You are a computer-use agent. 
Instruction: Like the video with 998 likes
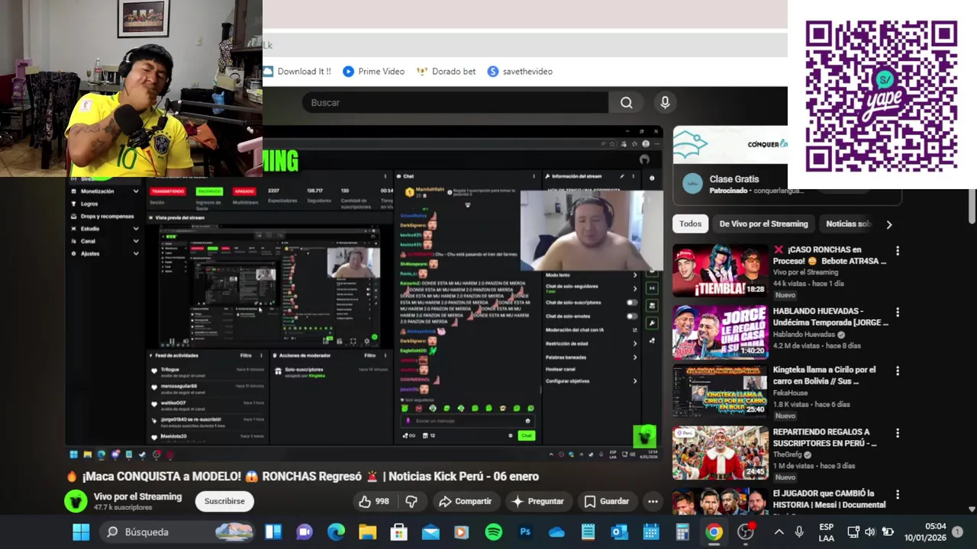point(374,501)
